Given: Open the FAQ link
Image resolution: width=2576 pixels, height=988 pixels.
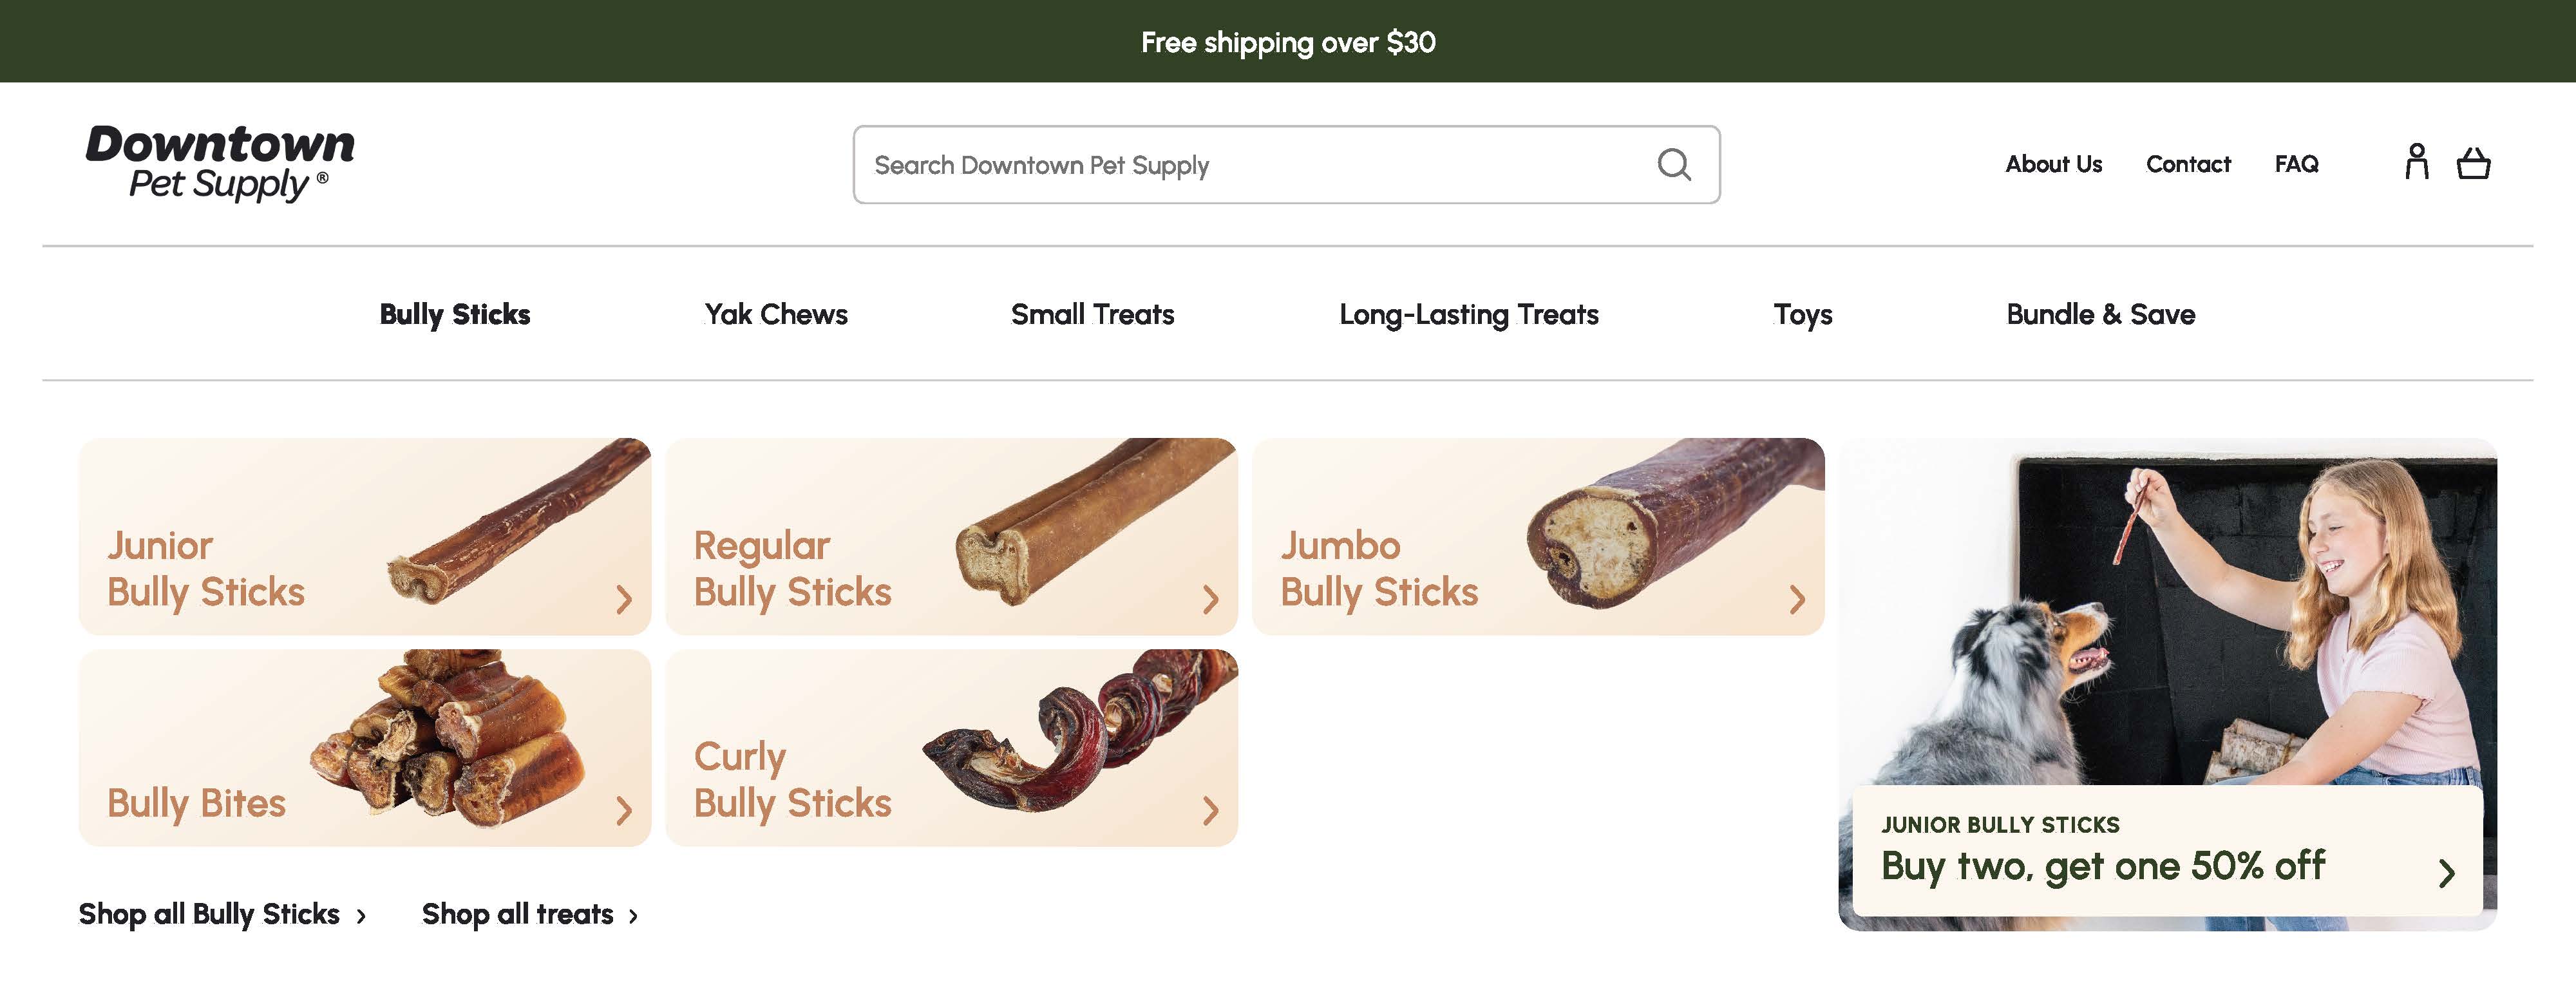Looking at the screenshot, I should pyautogui.click(x=2296, y=164).
